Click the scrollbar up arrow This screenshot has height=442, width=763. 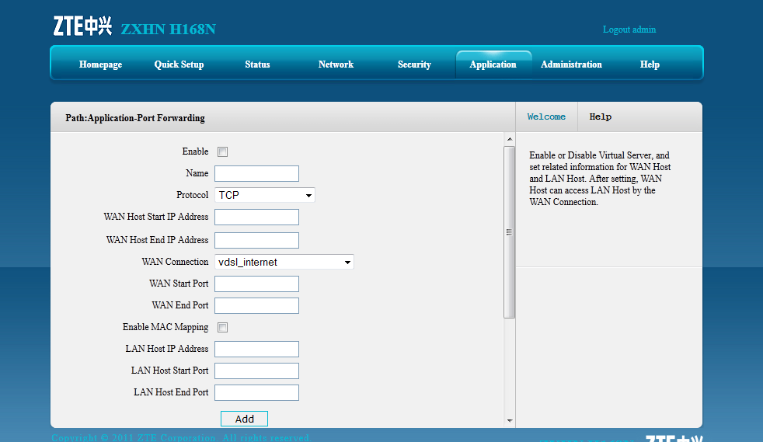(510, 139)
